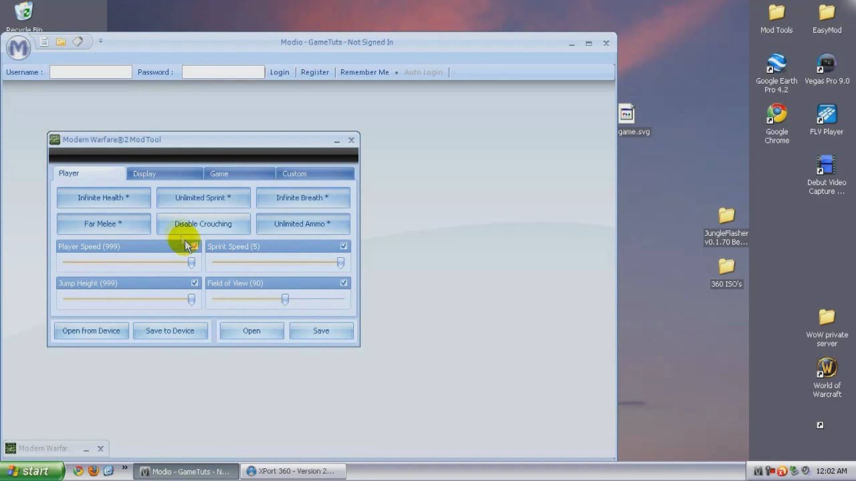Click Firefox icon in quick launch bar
856x481 pixels.
tap(93, 471)
